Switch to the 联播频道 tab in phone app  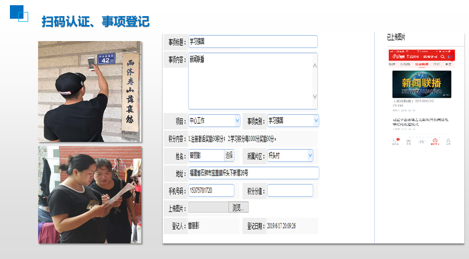click(x=422, y=64)
